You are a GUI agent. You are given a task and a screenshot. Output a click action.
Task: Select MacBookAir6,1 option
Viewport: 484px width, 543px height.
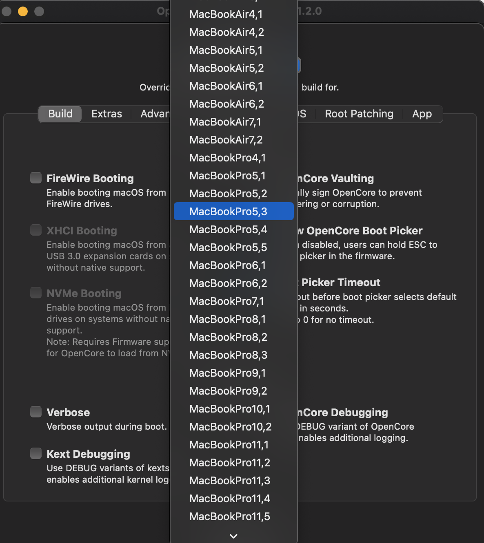226,86
